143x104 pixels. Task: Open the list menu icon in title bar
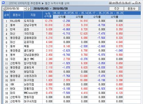[x=110, y=3]
